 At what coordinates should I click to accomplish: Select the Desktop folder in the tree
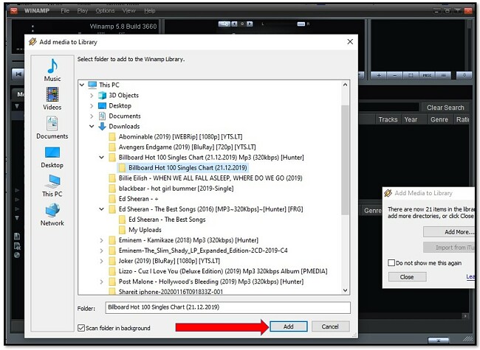[120, 105]
